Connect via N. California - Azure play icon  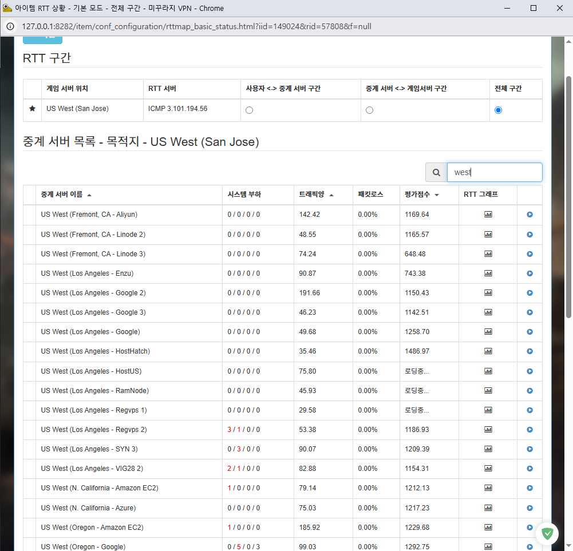[x=529, y=508]
